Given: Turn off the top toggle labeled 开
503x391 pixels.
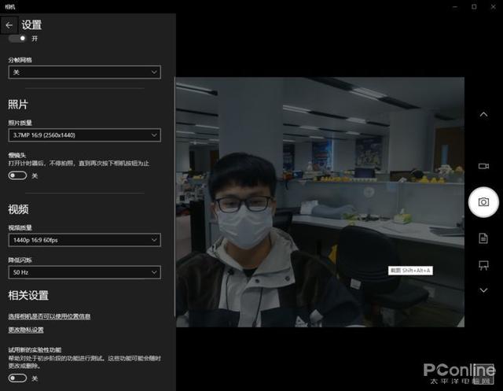Looking at the screenshot, I should tap(17, 38).
